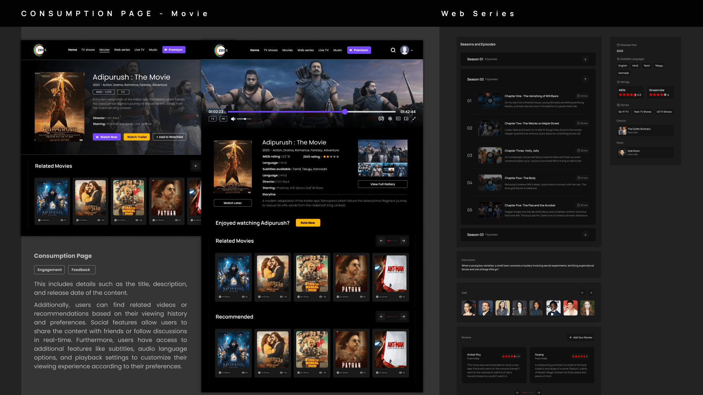
Task: Open VR mode icon in the player
Action: click(x=381, y=118)
